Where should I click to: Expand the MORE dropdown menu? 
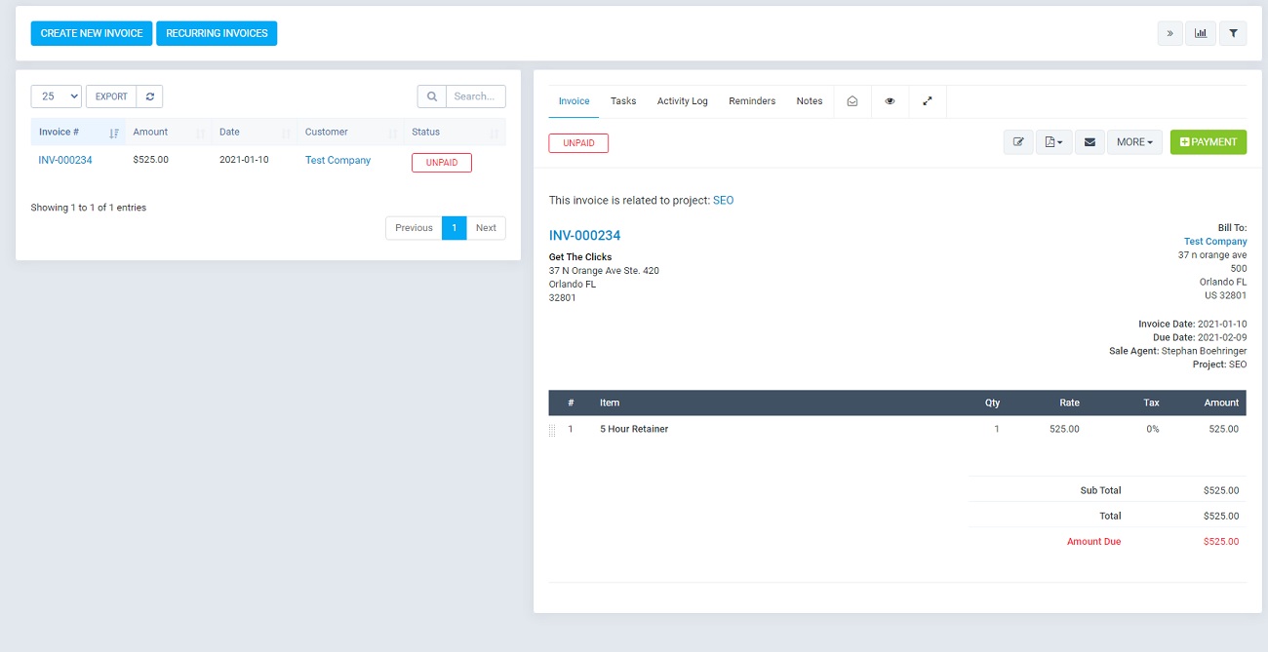(x=1133, y=142)
